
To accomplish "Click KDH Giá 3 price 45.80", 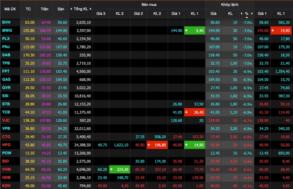I will tap(103, 186).
